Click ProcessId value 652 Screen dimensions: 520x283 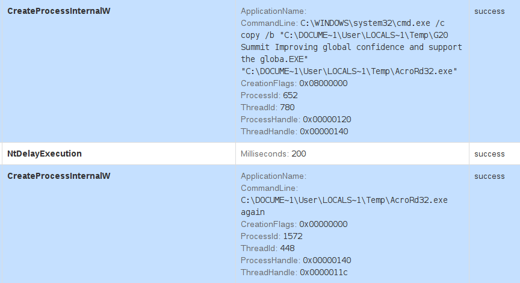(x=290, y=95)
